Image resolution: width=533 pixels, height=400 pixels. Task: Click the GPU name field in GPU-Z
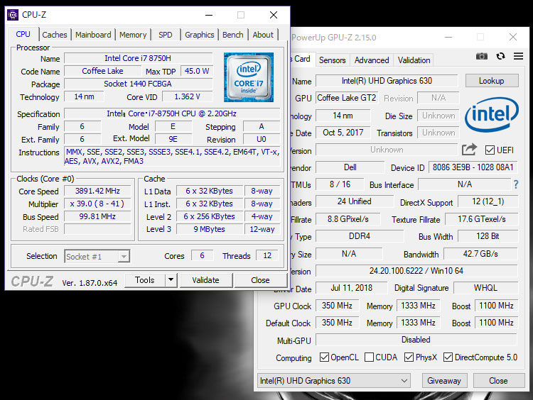coord(387,81)
